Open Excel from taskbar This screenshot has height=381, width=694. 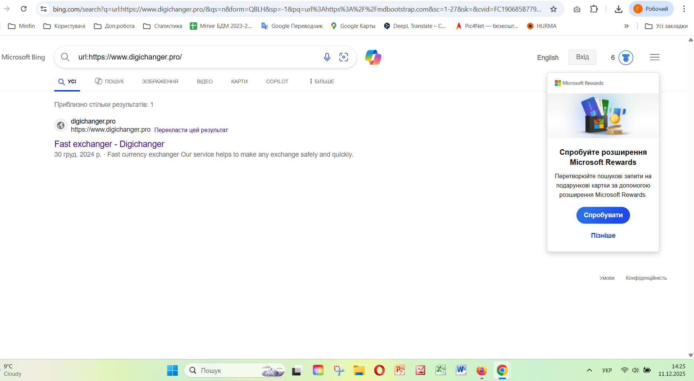(441, 370)
